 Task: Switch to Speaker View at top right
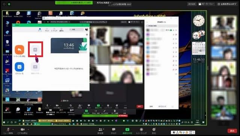(206, 4)
